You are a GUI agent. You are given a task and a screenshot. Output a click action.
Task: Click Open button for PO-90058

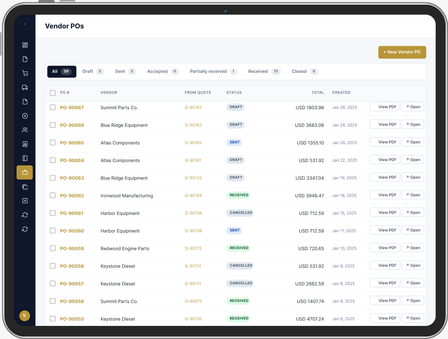pyautogui.click(x=413, y=265)
